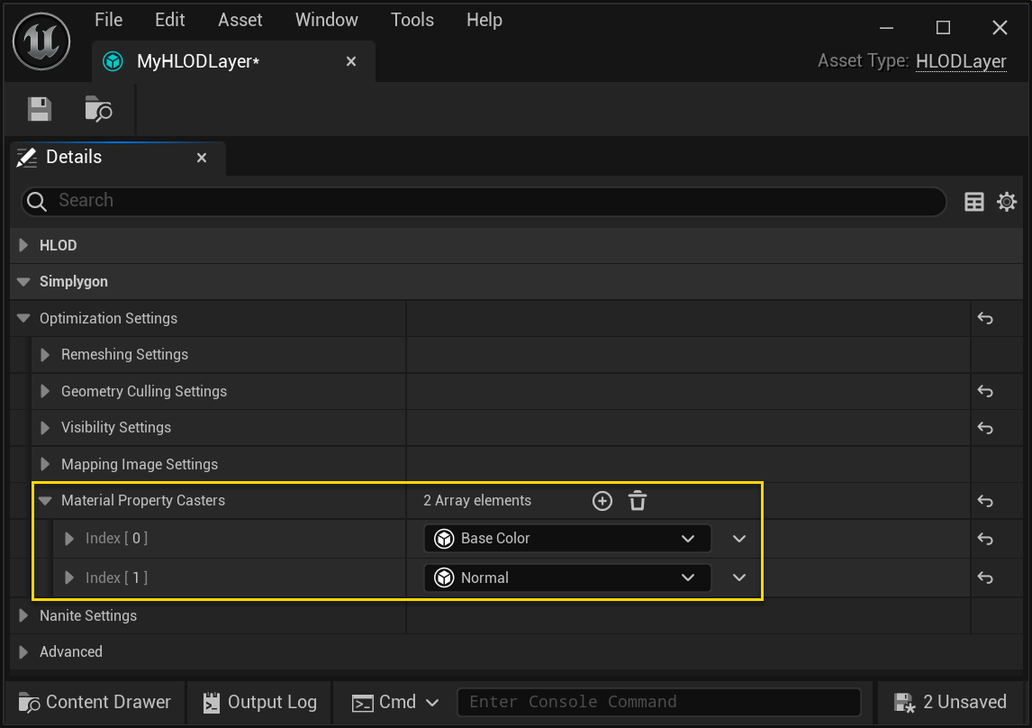Open the Details view settings gear
This screenshot has width=1032, height=728.
tap(1007, 202)
